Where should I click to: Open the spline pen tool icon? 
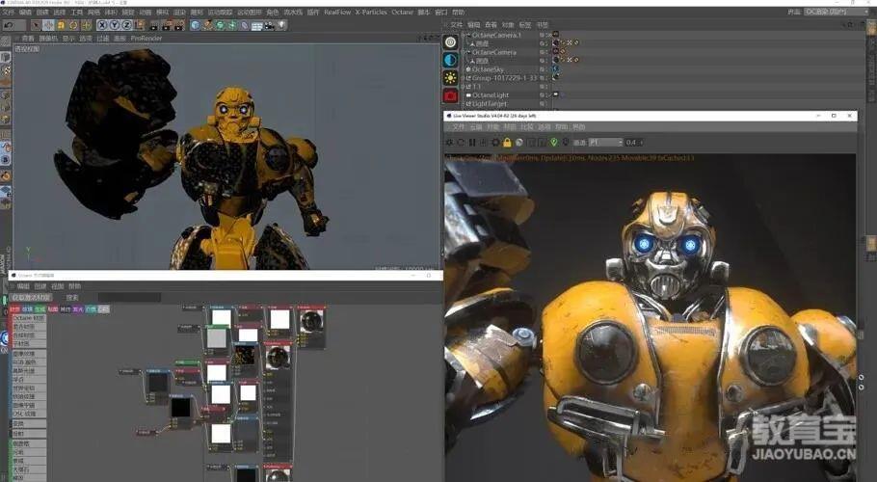(x=208, y=25)
